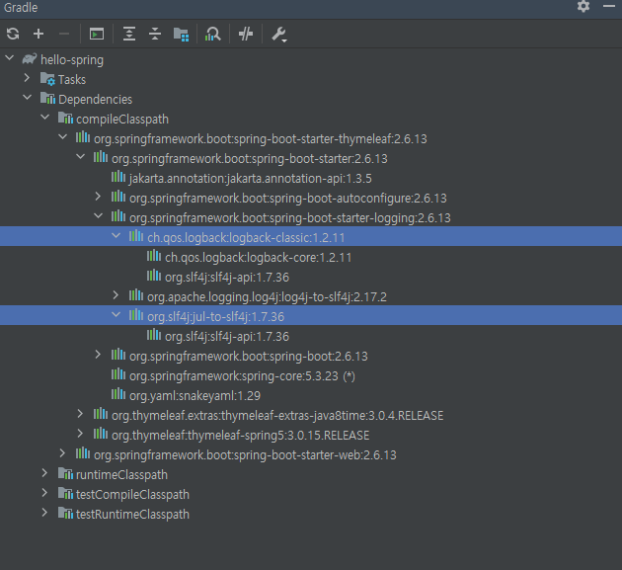The image size is (622, 570).
Task: Collapse all tree nodes
Action: pyautogui.click(x=155, y=35)
